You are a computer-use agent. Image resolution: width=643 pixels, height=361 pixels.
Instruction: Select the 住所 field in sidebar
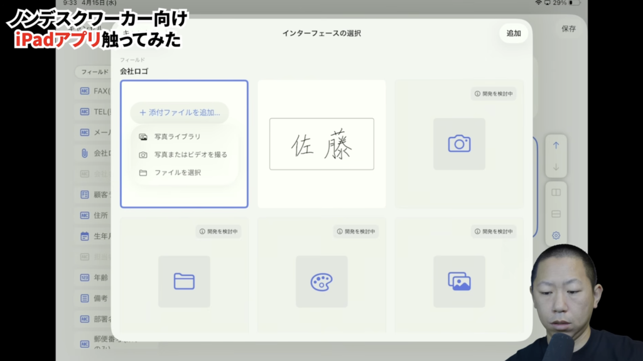tap(100, 215)
